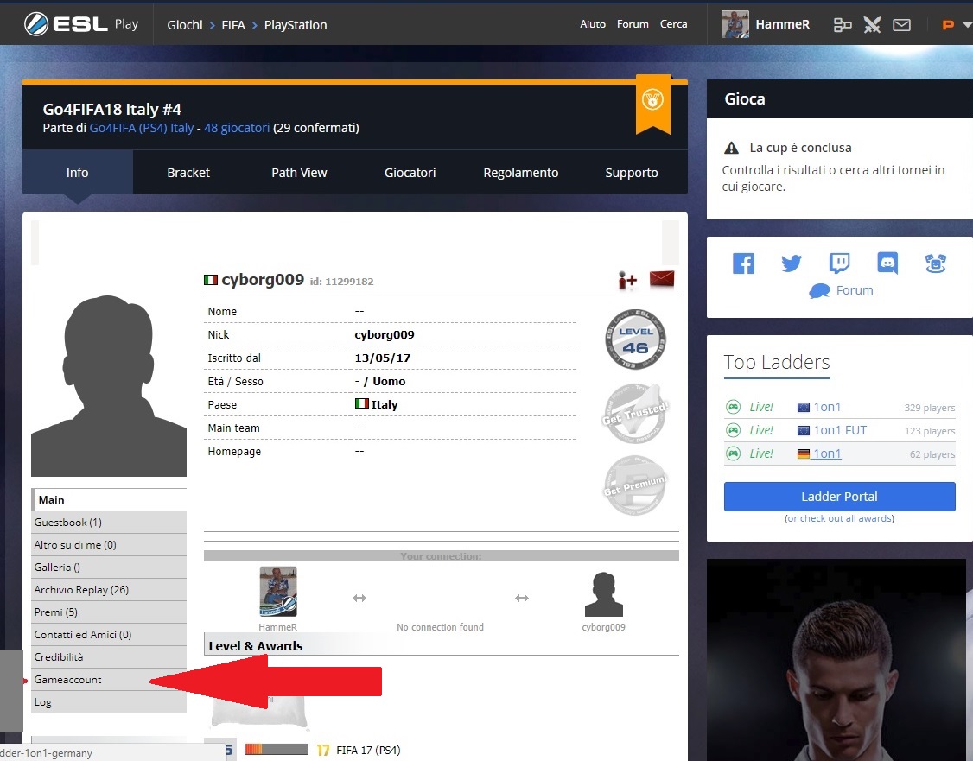The height and width of the screenshot is (761, 973).
Task: Click the Level 46 badge
Action: click(635, 339)
